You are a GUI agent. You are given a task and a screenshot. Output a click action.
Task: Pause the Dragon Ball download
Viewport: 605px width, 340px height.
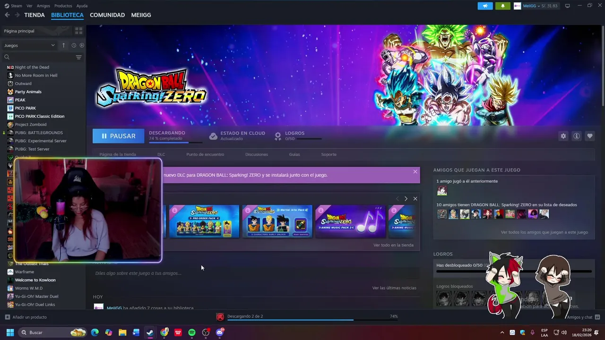[119, 136]
